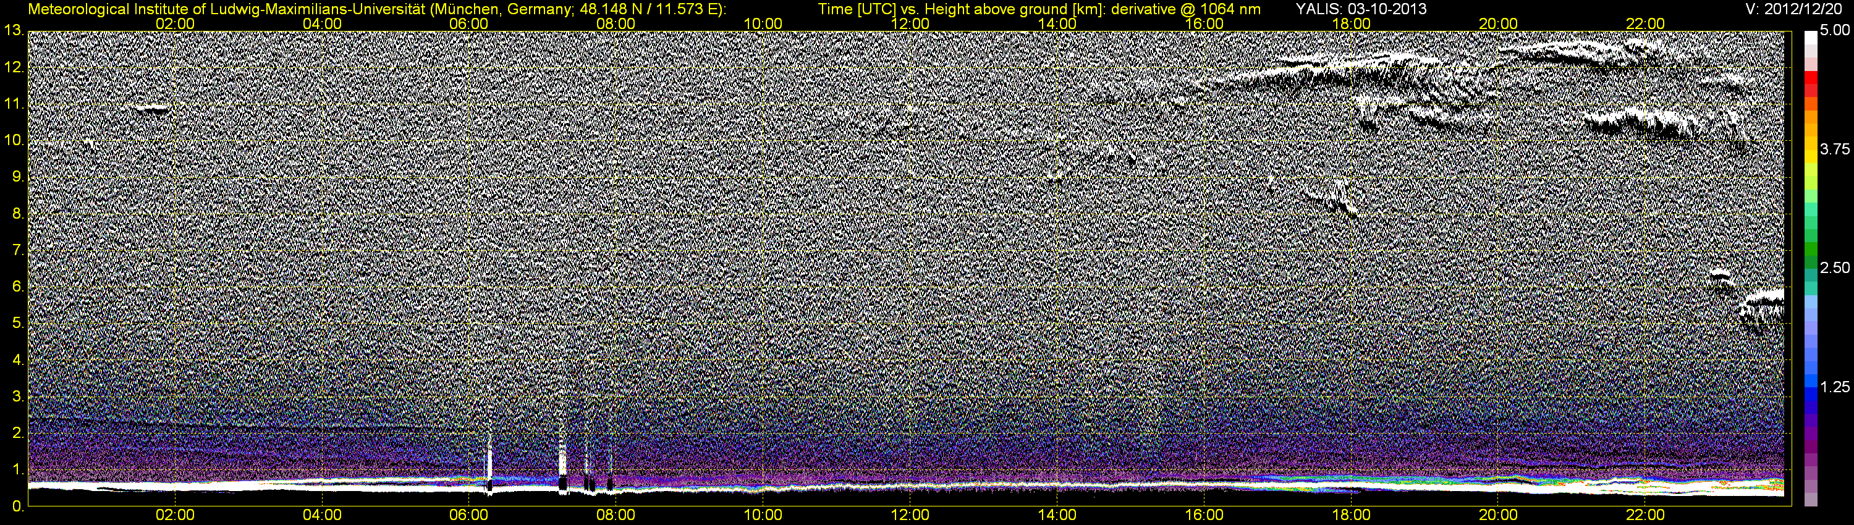Select the 06:00 tick label on the lower time axis
Screen dimensions: 1854x525
(x=468, y=516)
